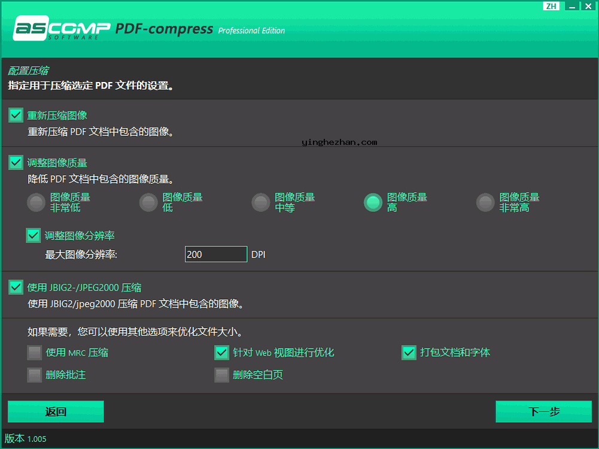Click text 指定用于压缩选定 PDF 文件的设置
Viewport: 599px width, 449px height.
[x=91, y=86]
